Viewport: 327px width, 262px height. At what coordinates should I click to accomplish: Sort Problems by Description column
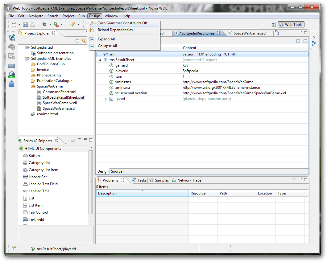click(x=142, y=193)
